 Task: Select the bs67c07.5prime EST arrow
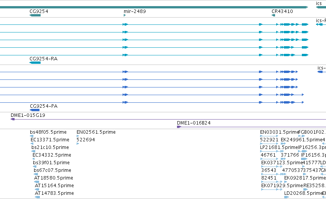point(36,174)
